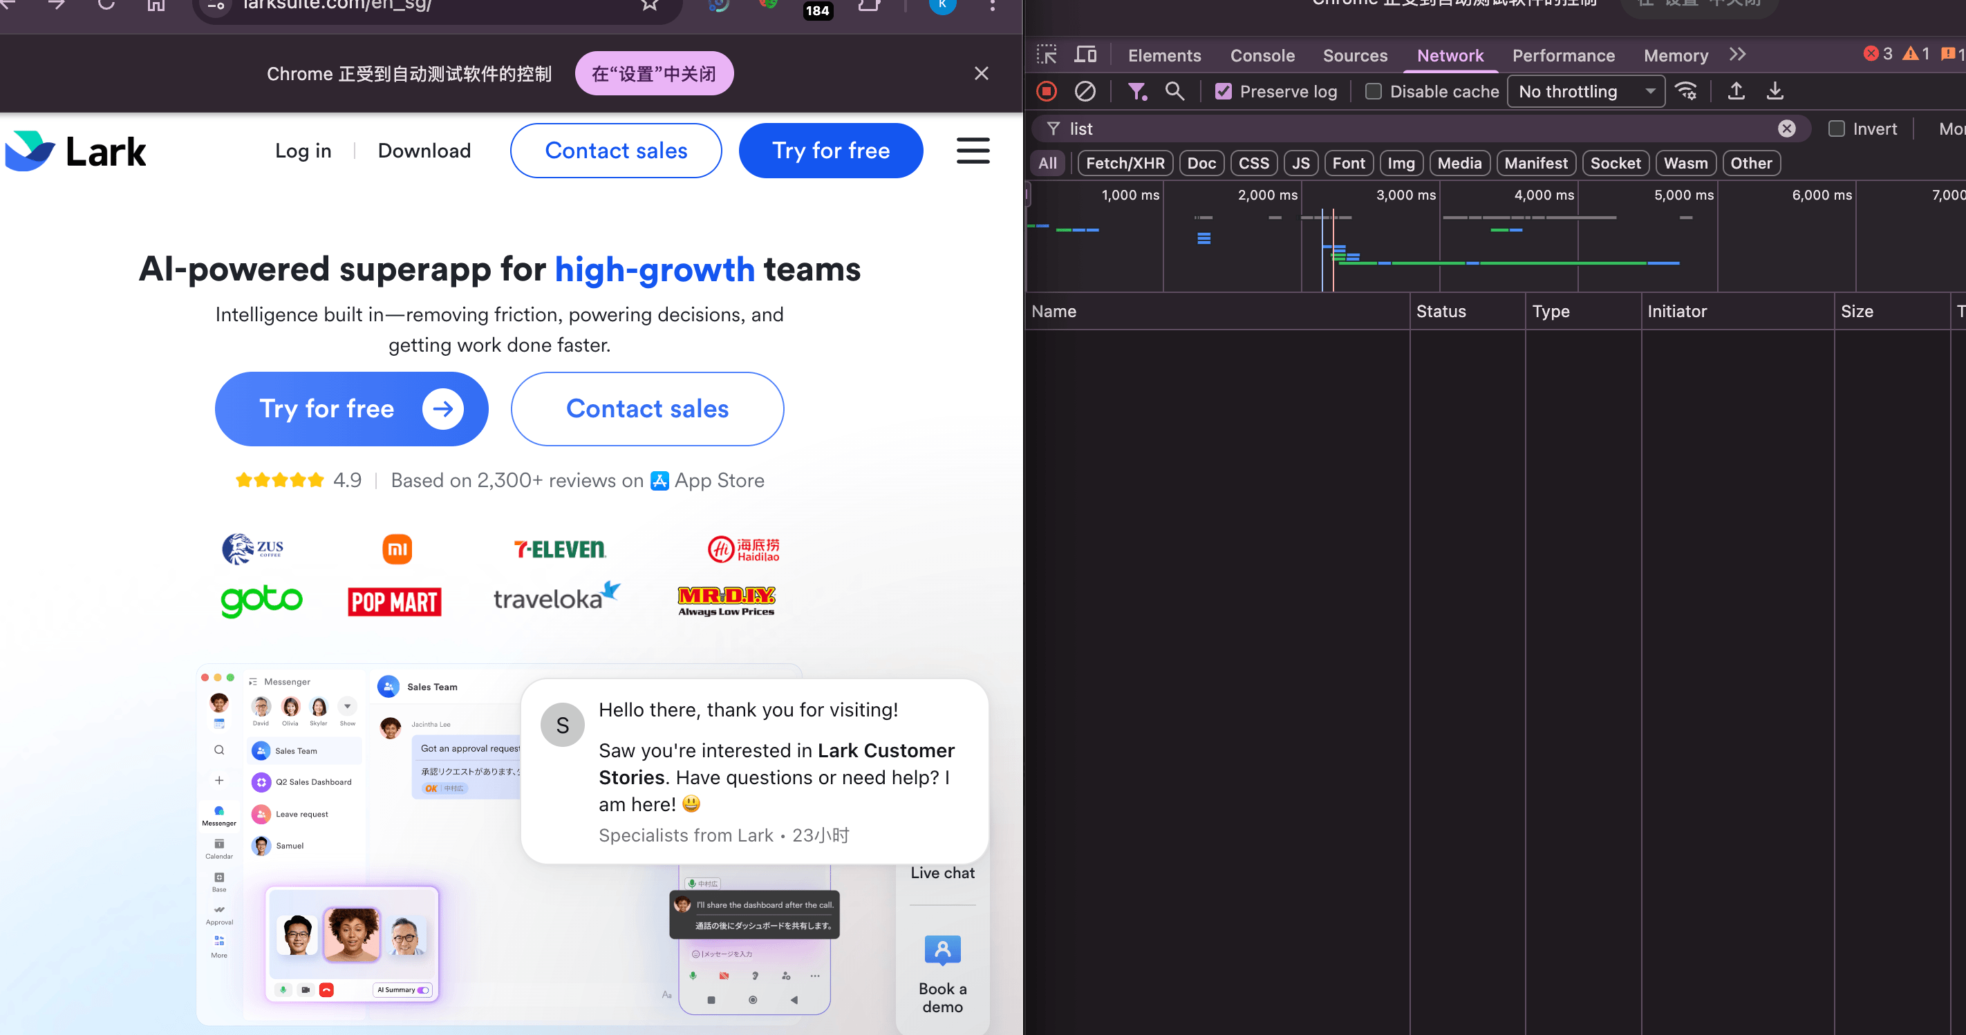Open network conditions wifi icon
The image size is (1966, 1035).
click(x=1686, y=91)
